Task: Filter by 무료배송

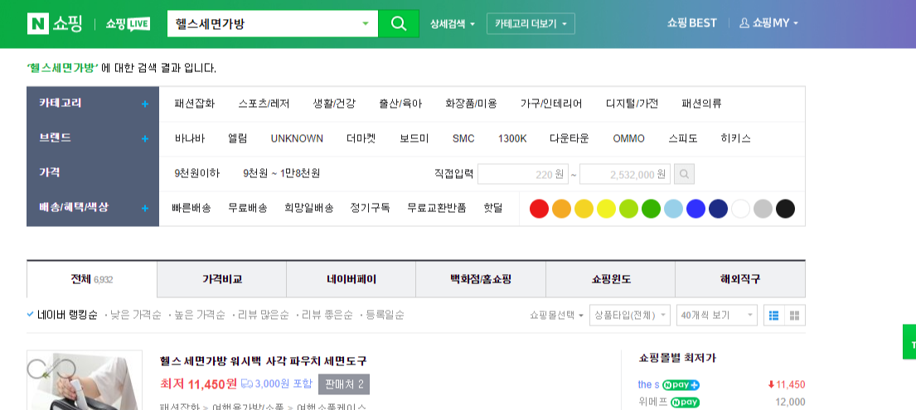Action: (x=248, y=208)
